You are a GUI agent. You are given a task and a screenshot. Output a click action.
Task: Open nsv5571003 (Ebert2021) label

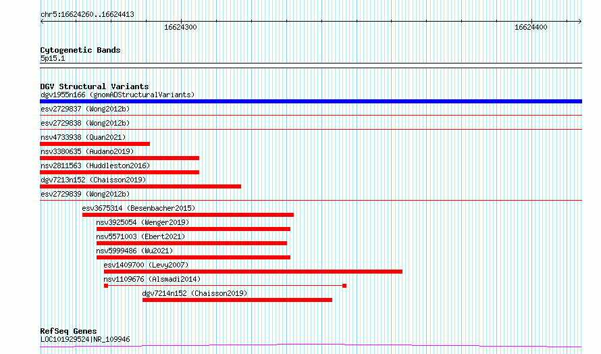click(x=140, y=236)
